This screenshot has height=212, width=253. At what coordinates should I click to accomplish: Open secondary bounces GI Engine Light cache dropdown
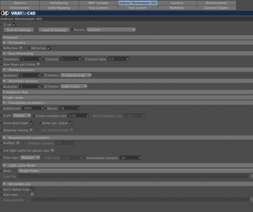[x=74, y=86]
